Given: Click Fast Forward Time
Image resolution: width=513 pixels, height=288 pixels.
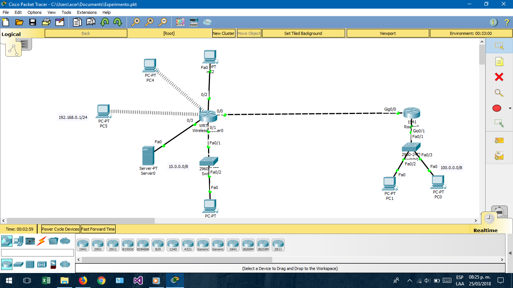Looking at the screenshot, I should coord(98,229).
